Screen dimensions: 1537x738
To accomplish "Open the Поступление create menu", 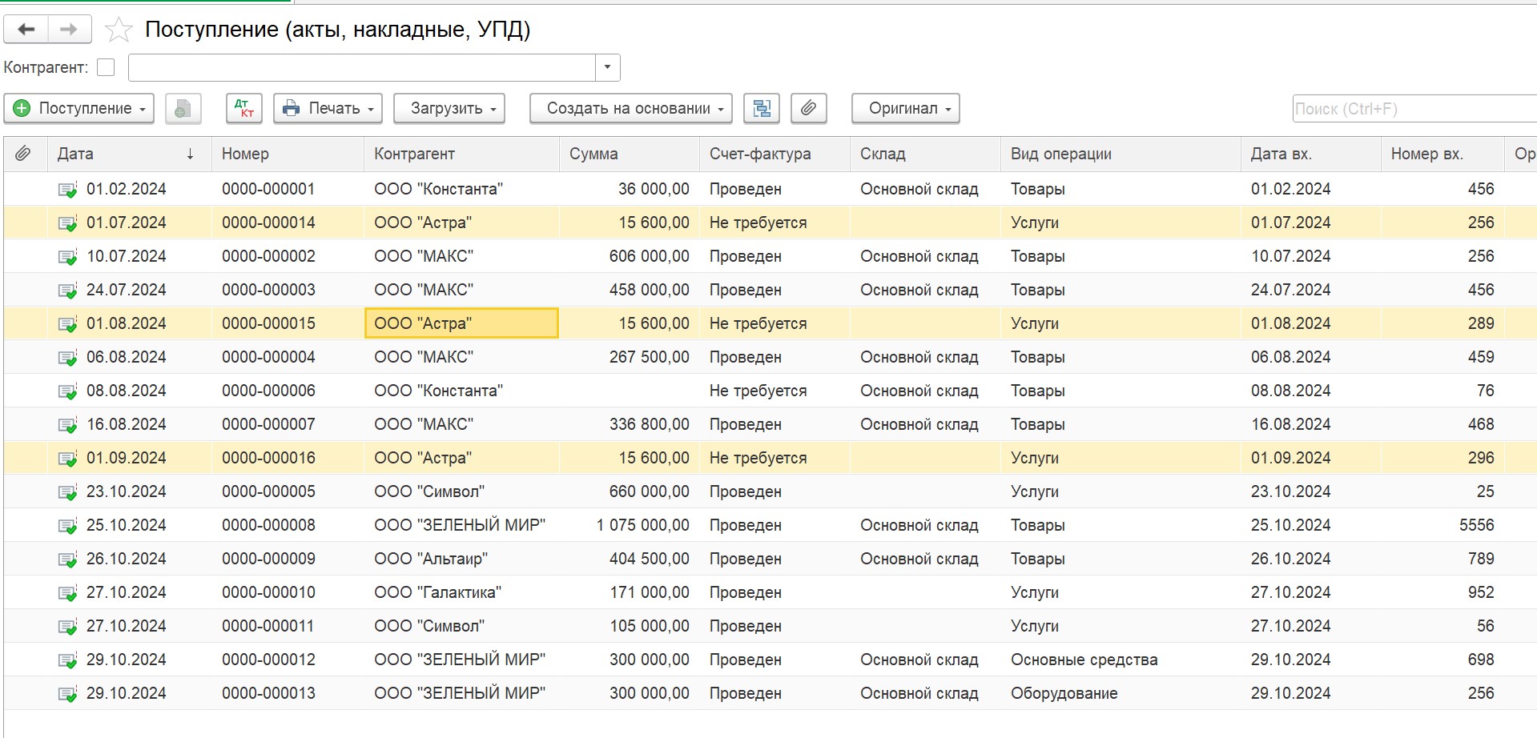I will [x=79, y=109].
